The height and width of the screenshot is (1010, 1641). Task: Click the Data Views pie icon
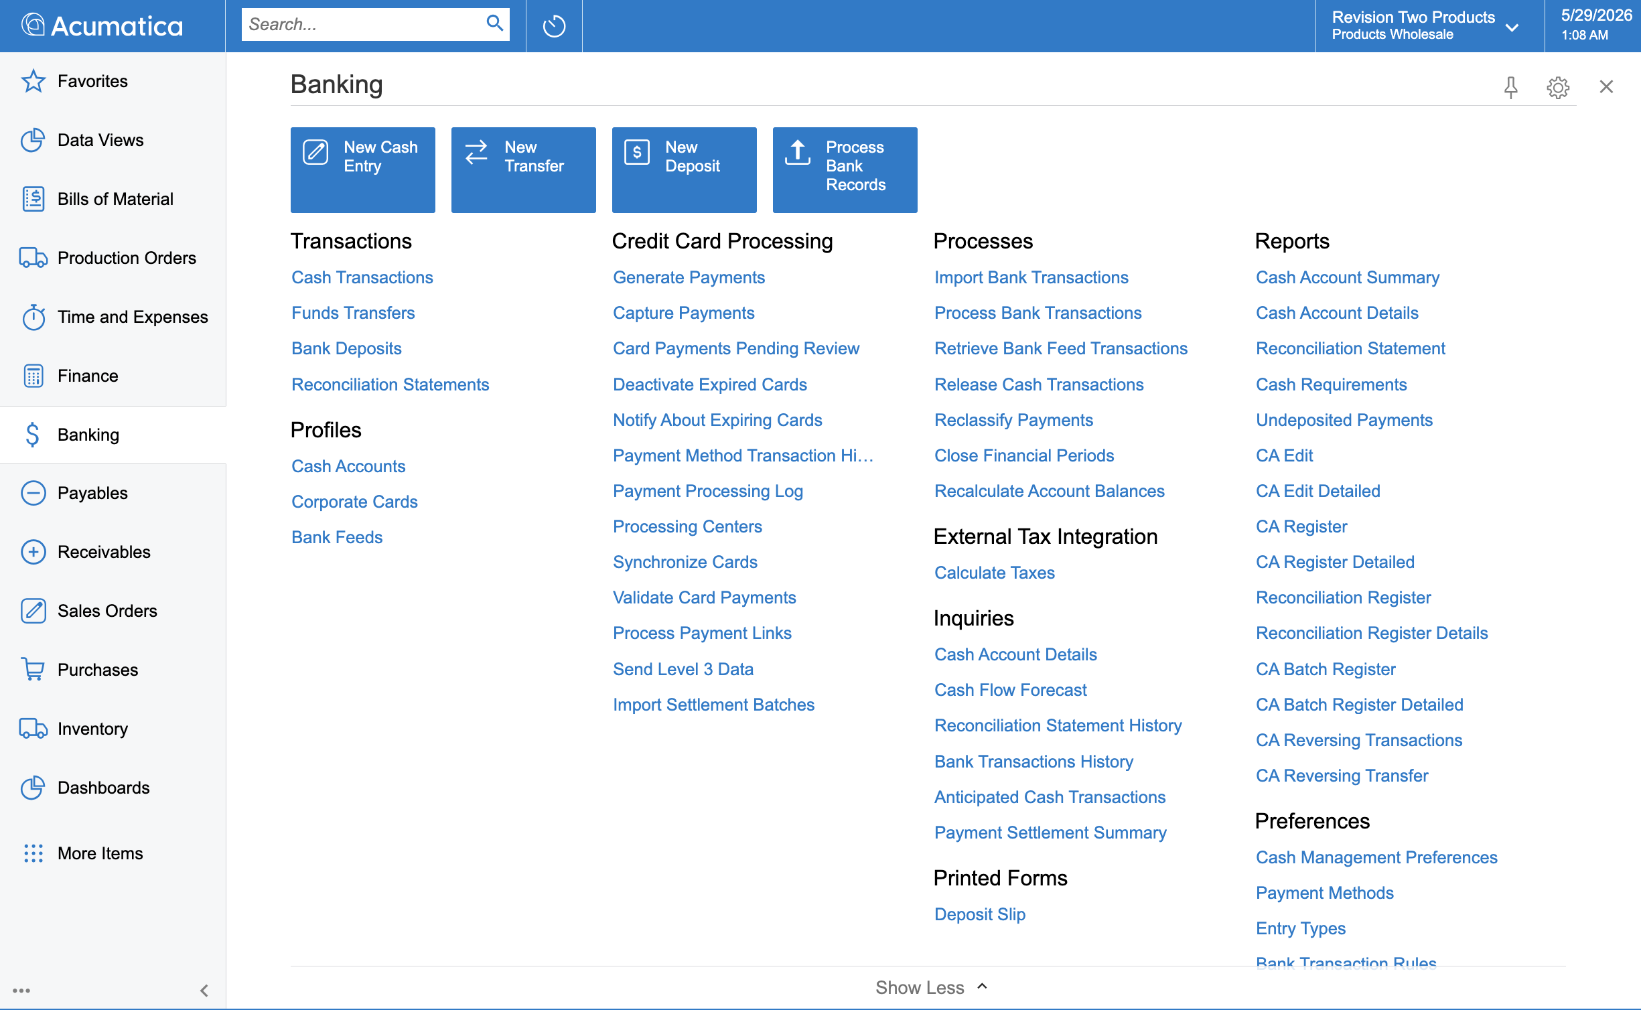(33, 140)
